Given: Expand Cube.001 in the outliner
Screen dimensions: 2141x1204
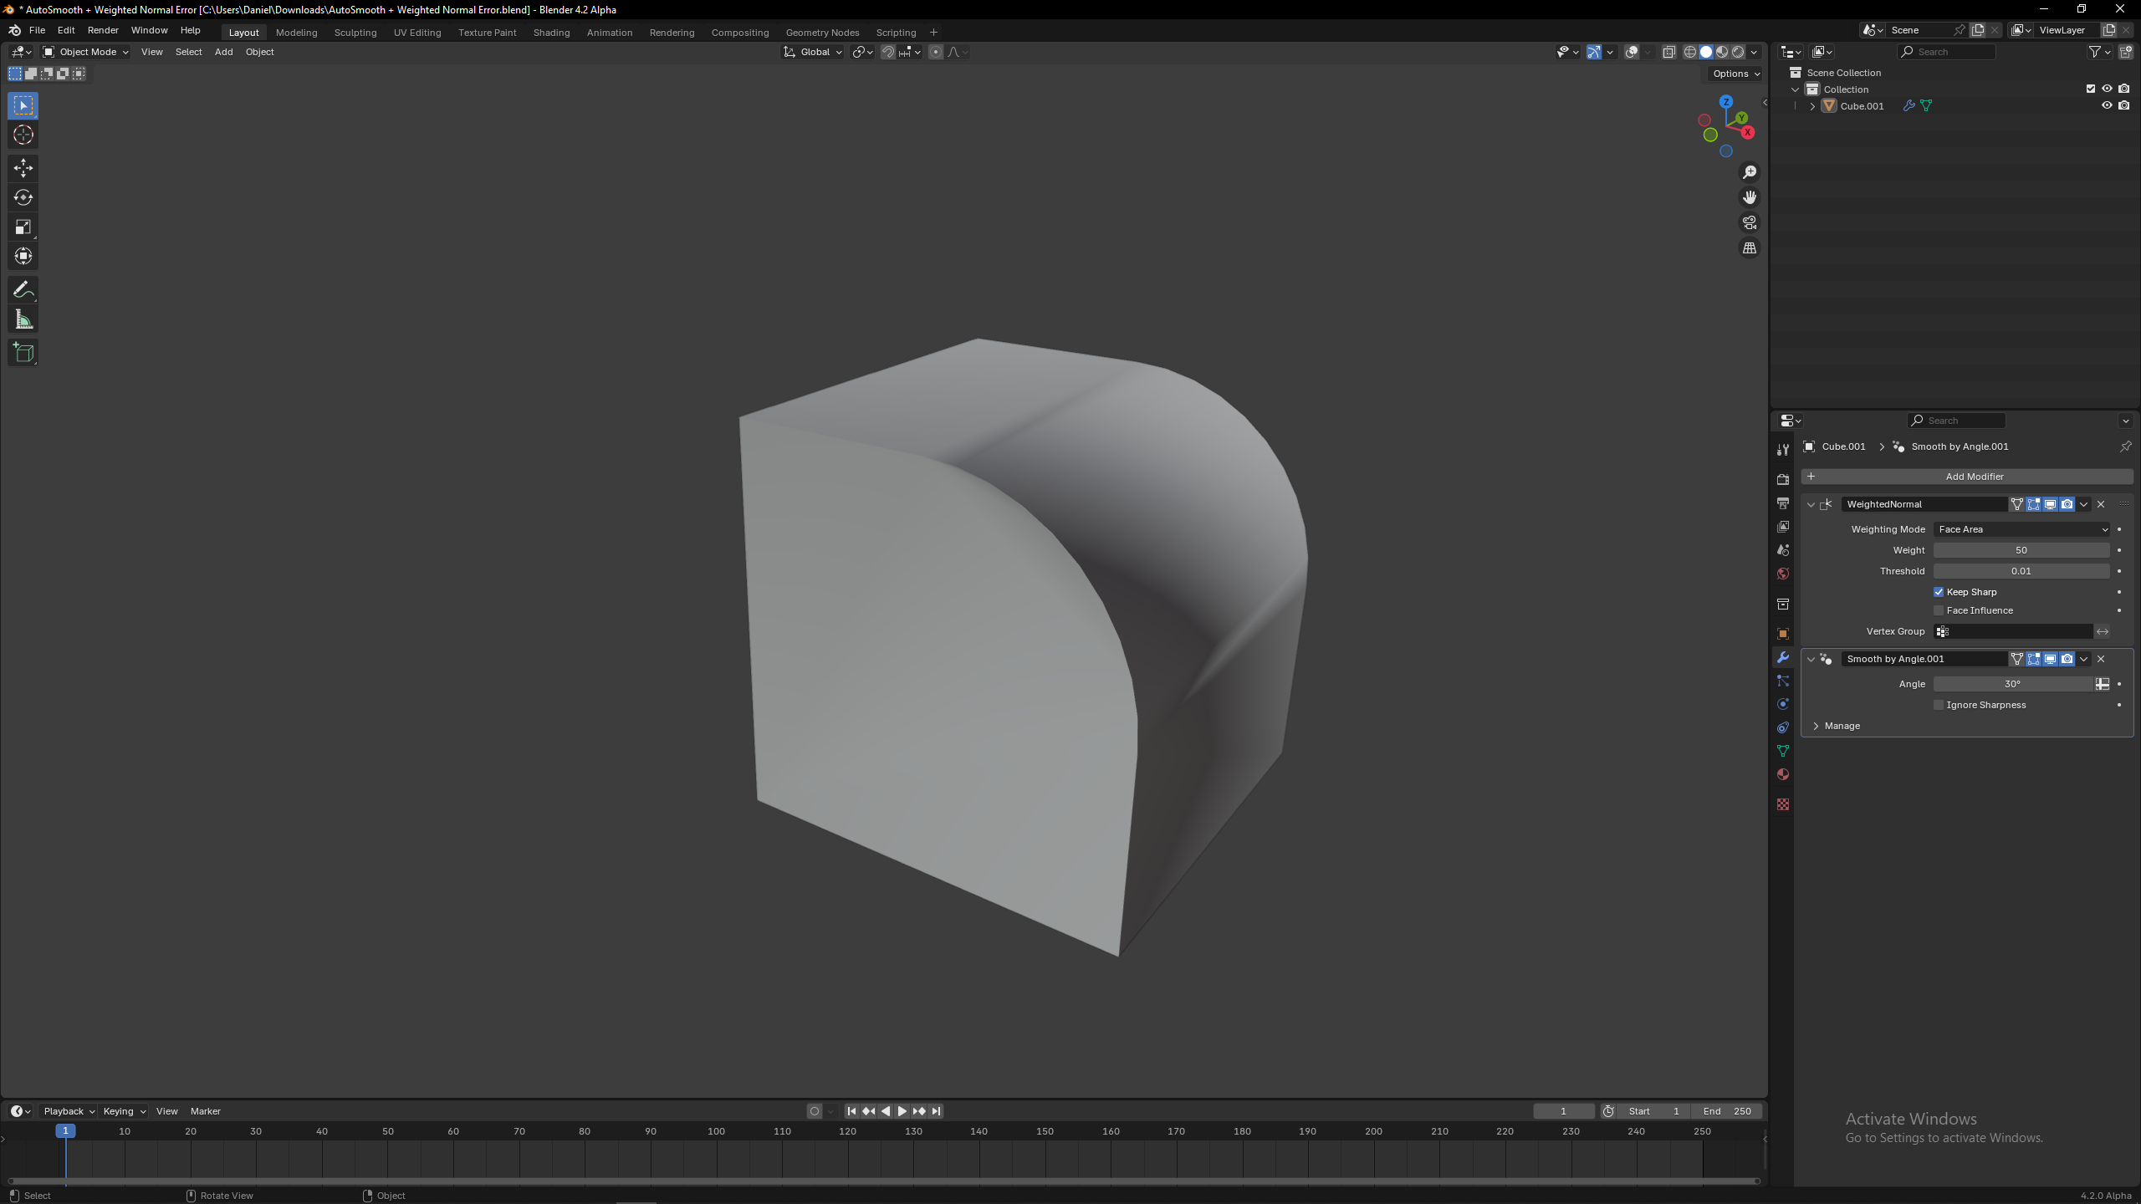Looking at the screenshot, I should pos(1812,106).
